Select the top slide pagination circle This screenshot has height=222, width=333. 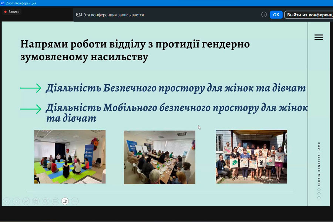[319, 189]
